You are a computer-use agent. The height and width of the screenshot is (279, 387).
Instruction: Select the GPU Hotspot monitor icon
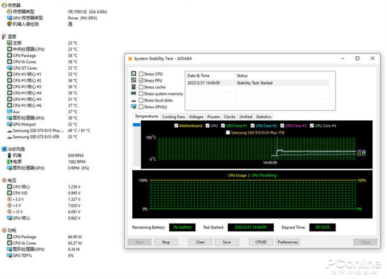pos(10,124)
